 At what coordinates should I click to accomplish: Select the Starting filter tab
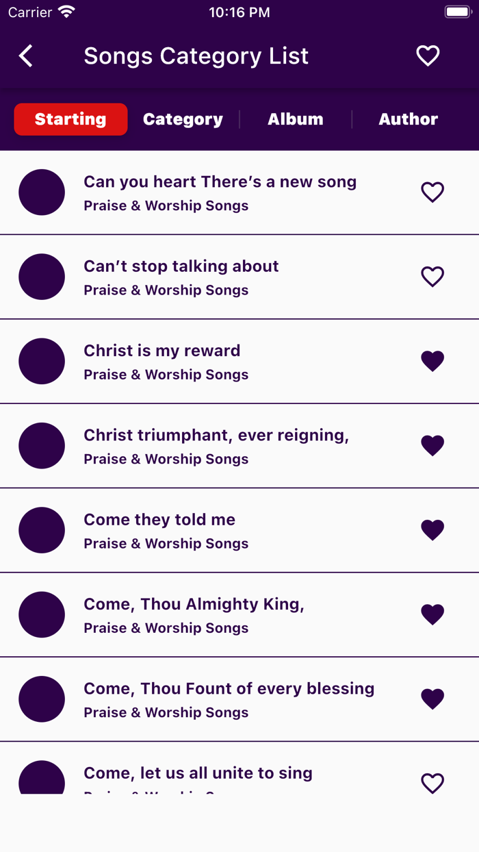70,119
